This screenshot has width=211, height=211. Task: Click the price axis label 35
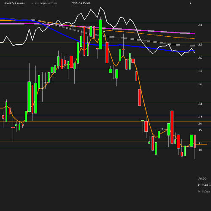coord(200,25)
